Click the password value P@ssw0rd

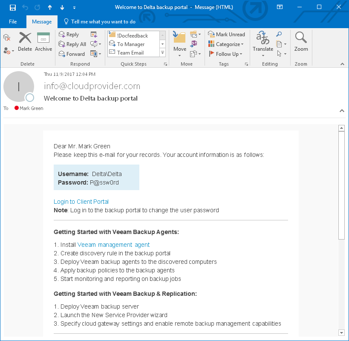104,182
